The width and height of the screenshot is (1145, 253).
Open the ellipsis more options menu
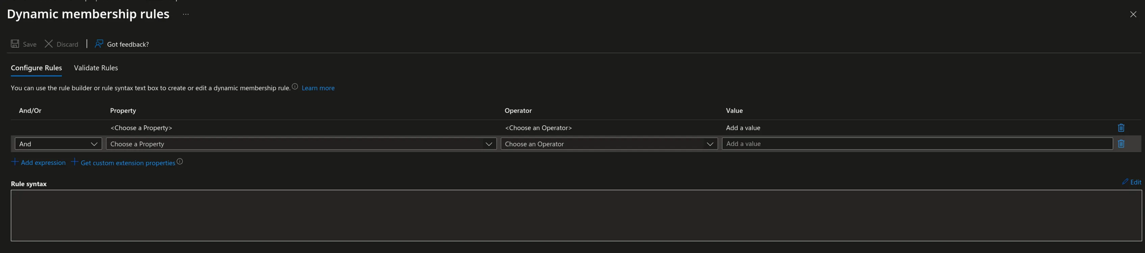point(186,14)
